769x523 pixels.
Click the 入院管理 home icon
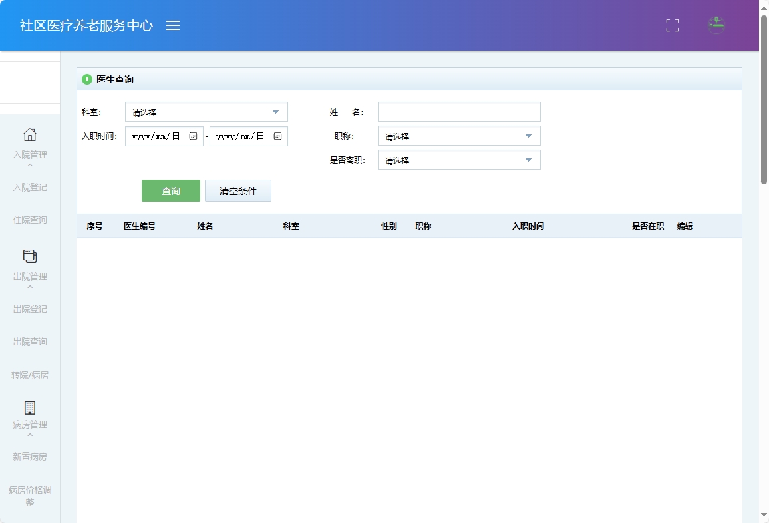click(29, 134)
